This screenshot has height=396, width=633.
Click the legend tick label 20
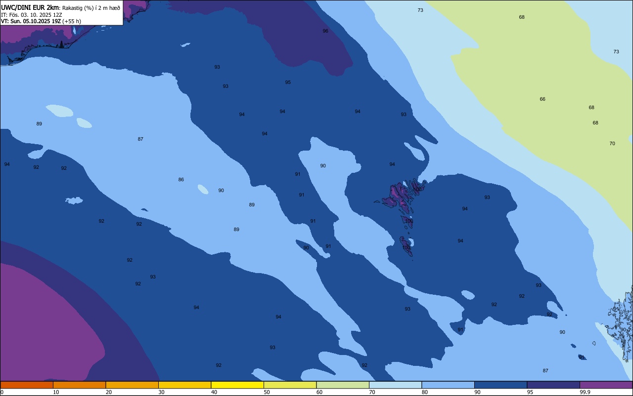pos(109,392)
